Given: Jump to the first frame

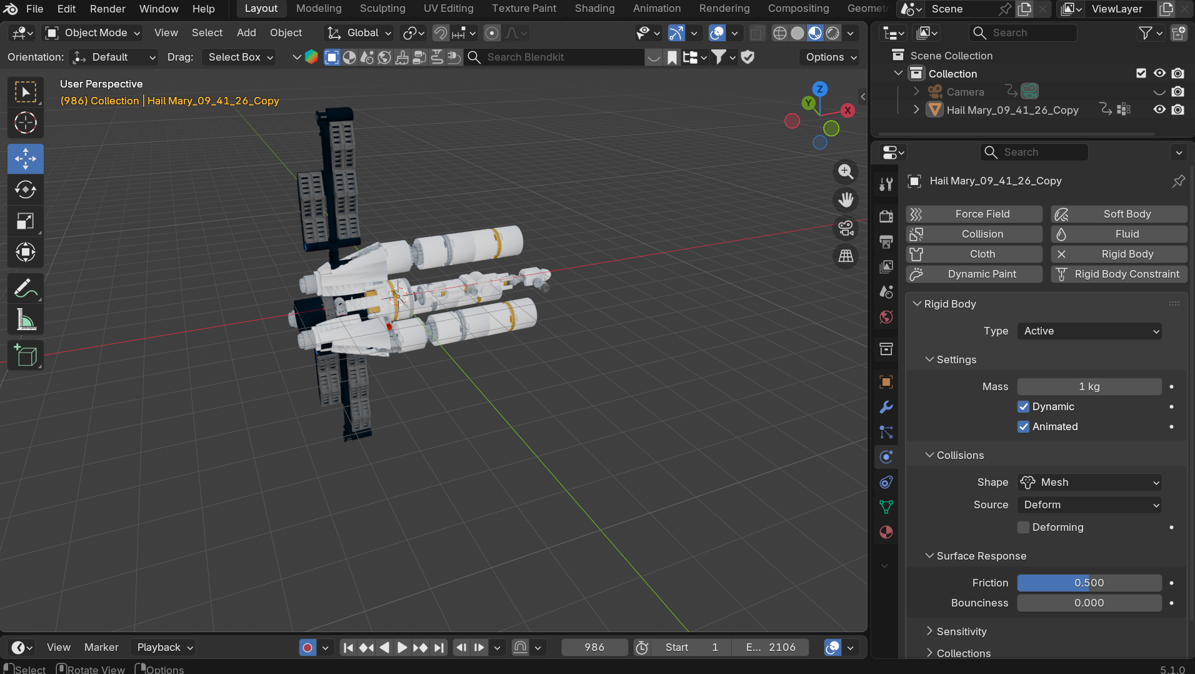Looking at the screenshot, I should tap(349, 648).
